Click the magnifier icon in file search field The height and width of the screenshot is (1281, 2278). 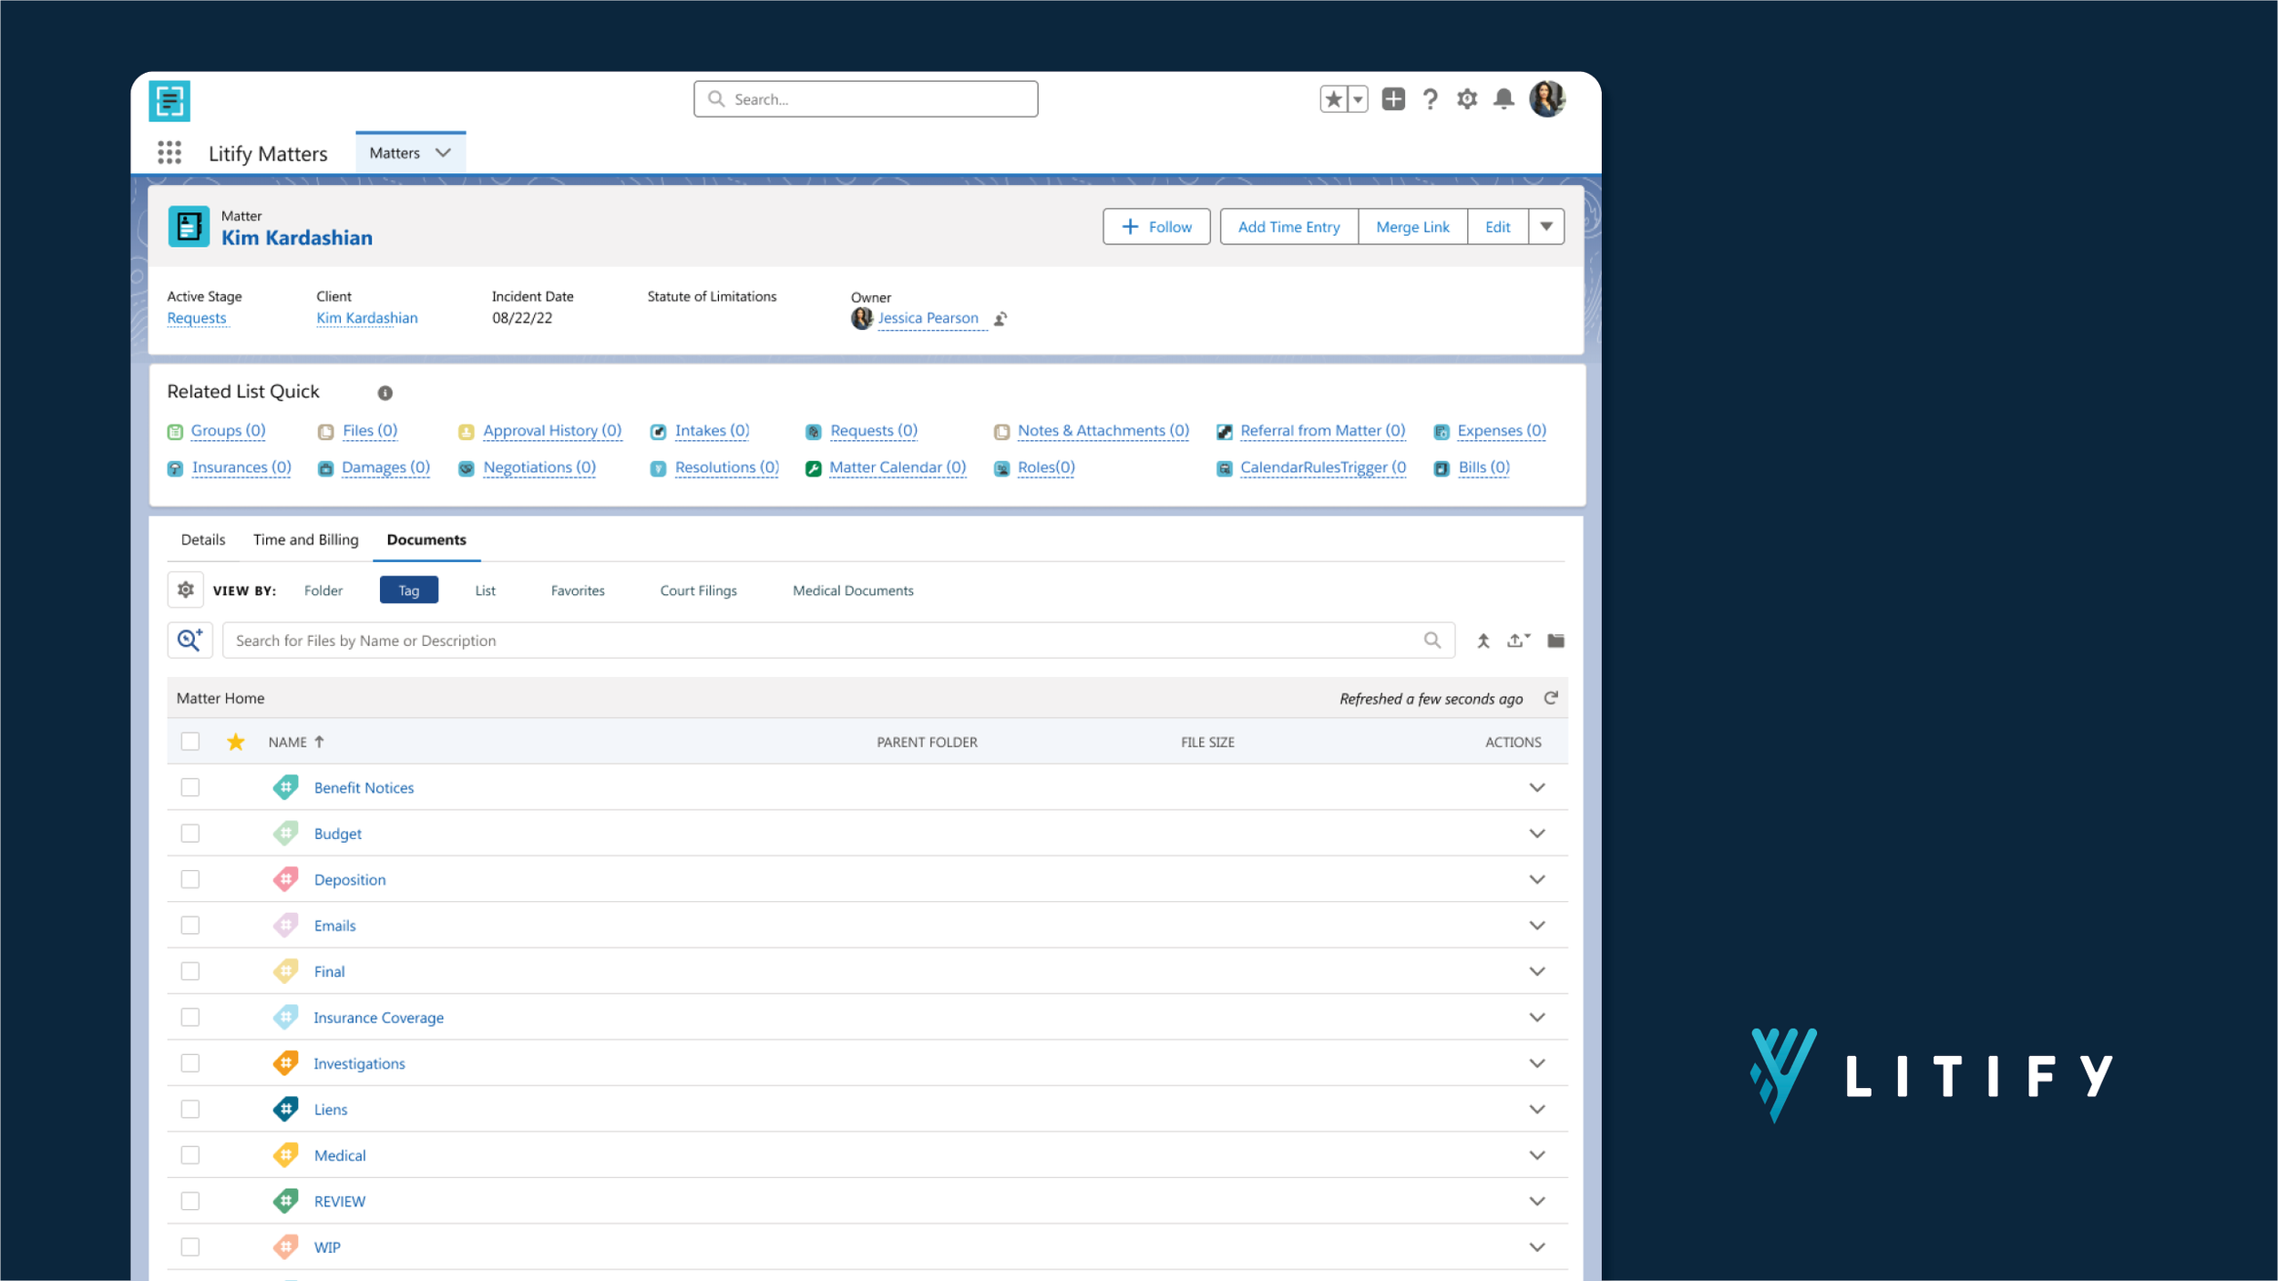(x=1432, y=640)
